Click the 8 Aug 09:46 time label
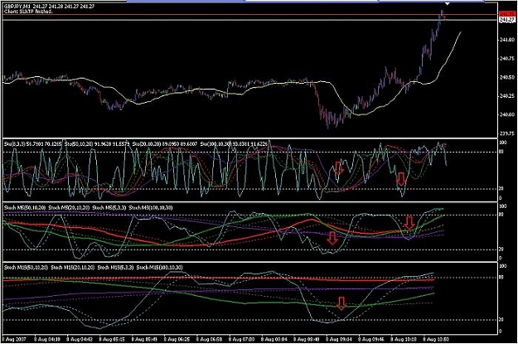Viewport: 518px width, 344px height. (372, 339)
